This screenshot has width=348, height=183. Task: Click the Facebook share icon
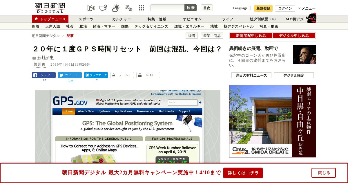click(x=35, y=75)
